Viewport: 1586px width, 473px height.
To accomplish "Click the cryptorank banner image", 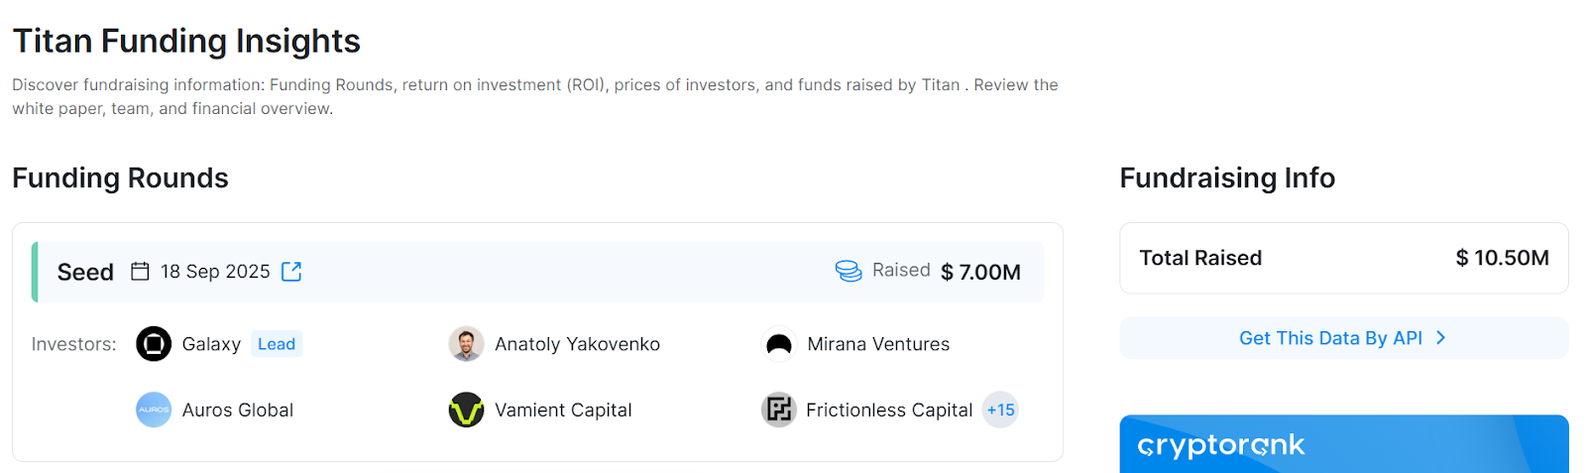I will tap(1343, 444).
